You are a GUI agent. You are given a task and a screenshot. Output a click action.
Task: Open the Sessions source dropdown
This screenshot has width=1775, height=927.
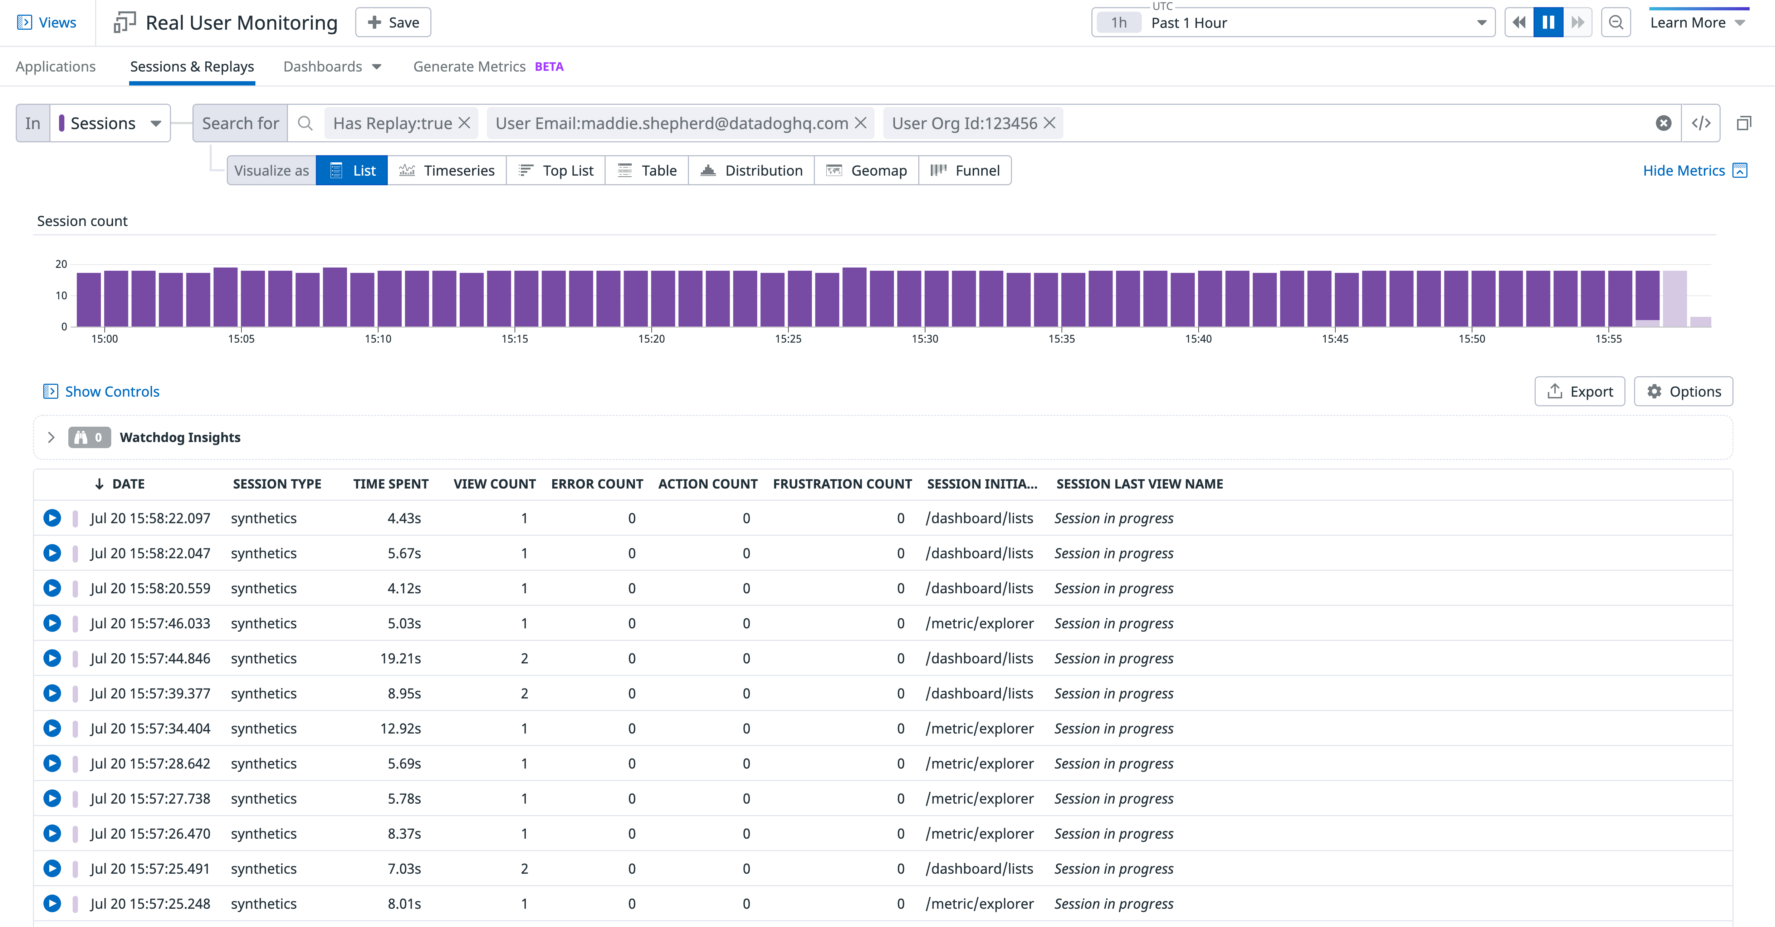109,123
